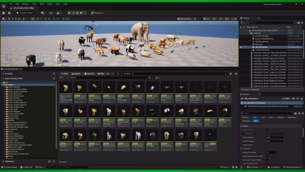Open the blueprints toolbar dropdown
Screen dimensions: 305x172
(51, 13)
